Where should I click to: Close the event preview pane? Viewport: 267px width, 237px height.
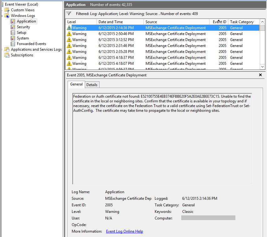click(260, 75)
